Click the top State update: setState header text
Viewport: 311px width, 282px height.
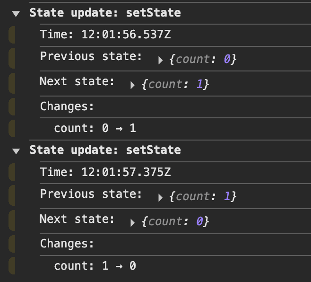pos(105,13)
